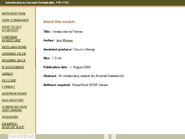Screen dimensions: 185x139
Task: Click the size value '1.3 mb'
Action: [57, 58]
